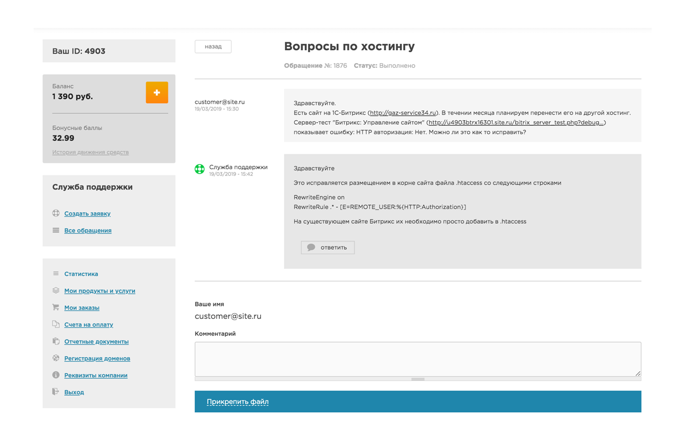
Task: Click Прикрепить файл to attach a file
Action: [237, 402]
